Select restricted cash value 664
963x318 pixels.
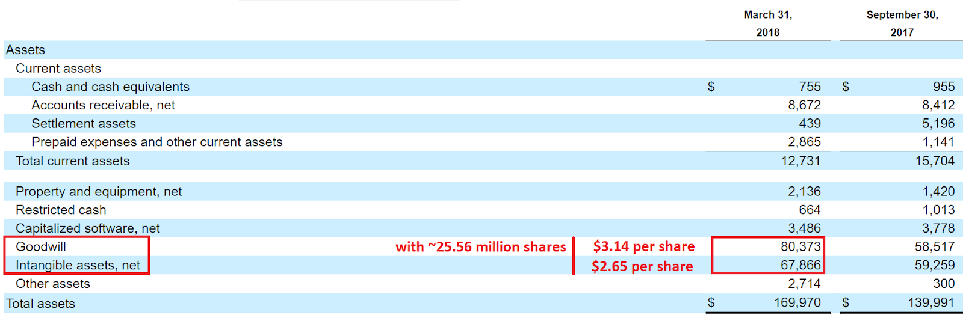click(810, 210)
